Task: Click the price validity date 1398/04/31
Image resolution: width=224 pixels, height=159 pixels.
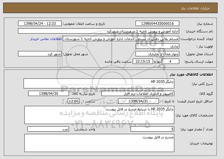Action: pyautogui.click(x=138, y=101)
